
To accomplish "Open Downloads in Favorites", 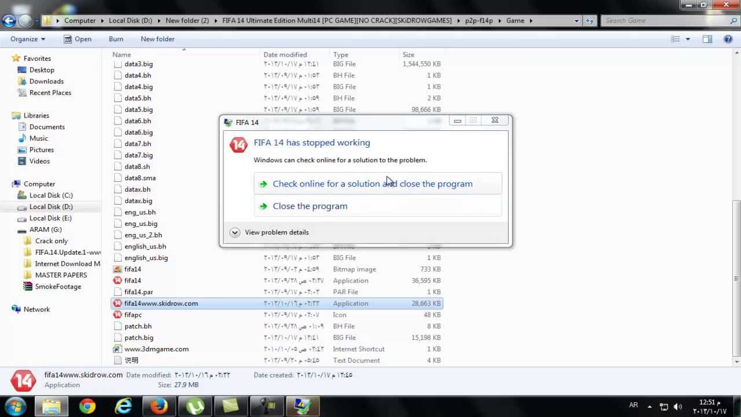I will [46, 81].
